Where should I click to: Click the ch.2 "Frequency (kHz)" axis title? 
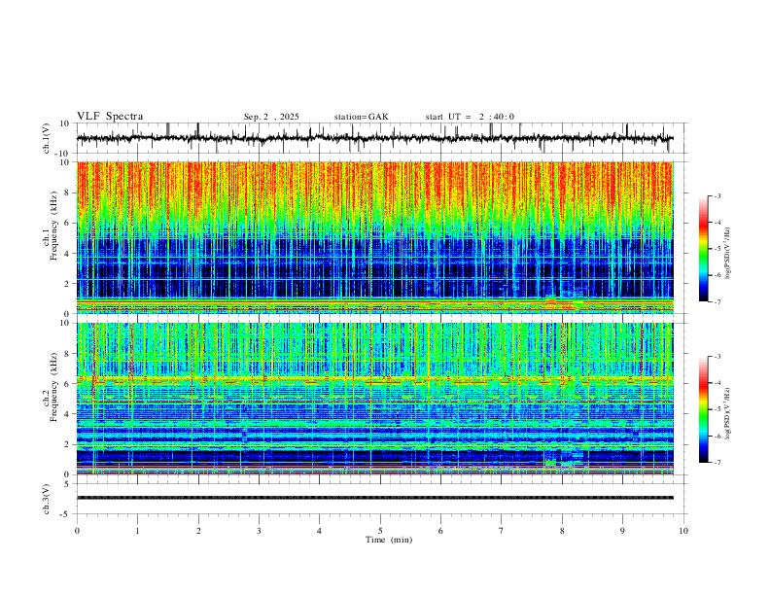click(x=54, y=387)
